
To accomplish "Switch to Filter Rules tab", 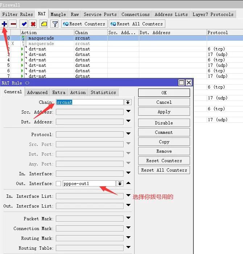I will tap(17, 15).
